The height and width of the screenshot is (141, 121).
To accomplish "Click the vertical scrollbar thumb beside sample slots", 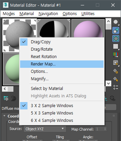I will pyautogui.click(x=108, y=27).
